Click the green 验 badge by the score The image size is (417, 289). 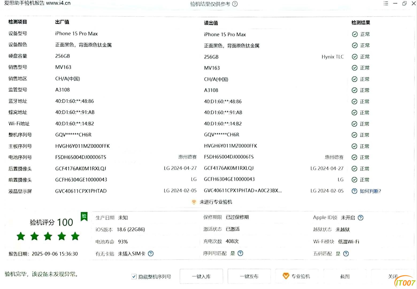coord(84,216)
